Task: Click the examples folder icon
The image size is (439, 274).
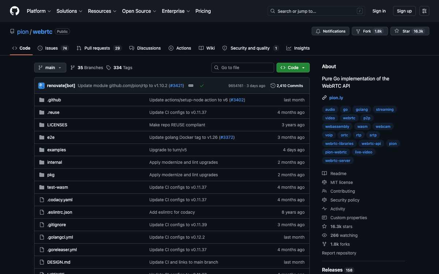Action: click(x=42, y=150)
